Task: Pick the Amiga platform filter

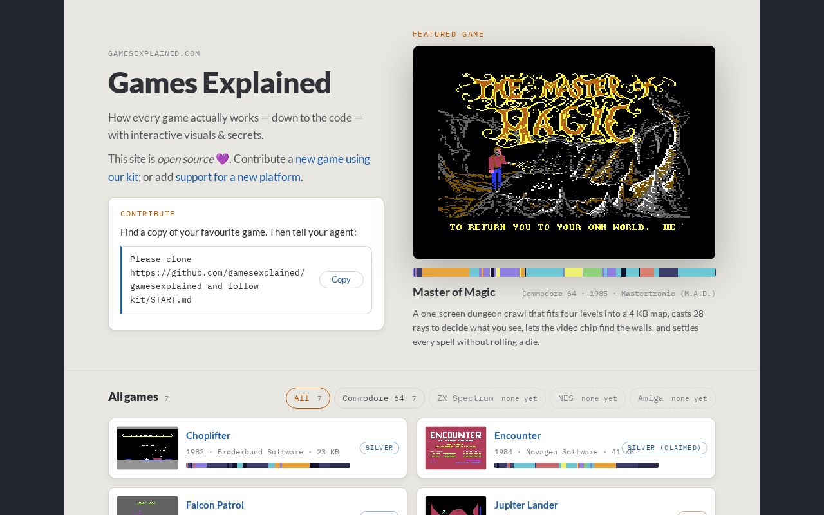Action: point(673,398)
